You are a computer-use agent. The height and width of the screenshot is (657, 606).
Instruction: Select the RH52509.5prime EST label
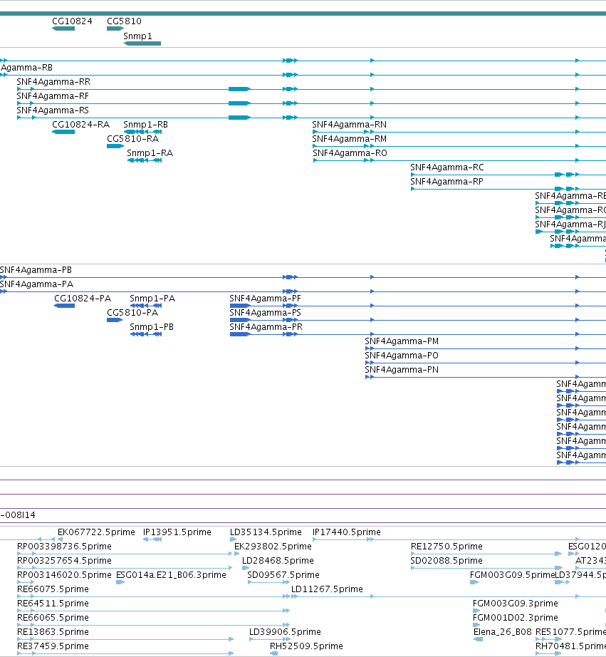pos(306,646)
